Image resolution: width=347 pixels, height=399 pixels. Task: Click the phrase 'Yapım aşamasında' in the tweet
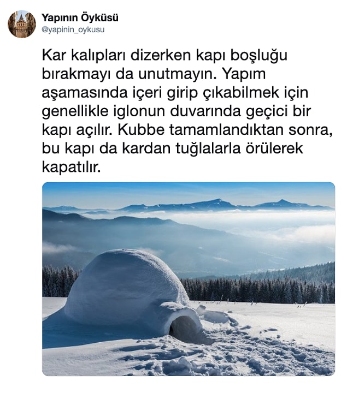153,83
